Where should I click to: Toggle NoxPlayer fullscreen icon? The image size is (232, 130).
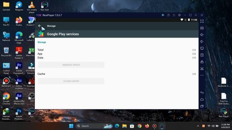(x=202, y=21)
